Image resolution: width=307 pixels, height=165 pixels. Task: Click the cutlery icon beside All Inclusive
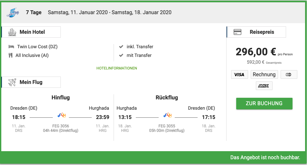(x=11, y=55)
